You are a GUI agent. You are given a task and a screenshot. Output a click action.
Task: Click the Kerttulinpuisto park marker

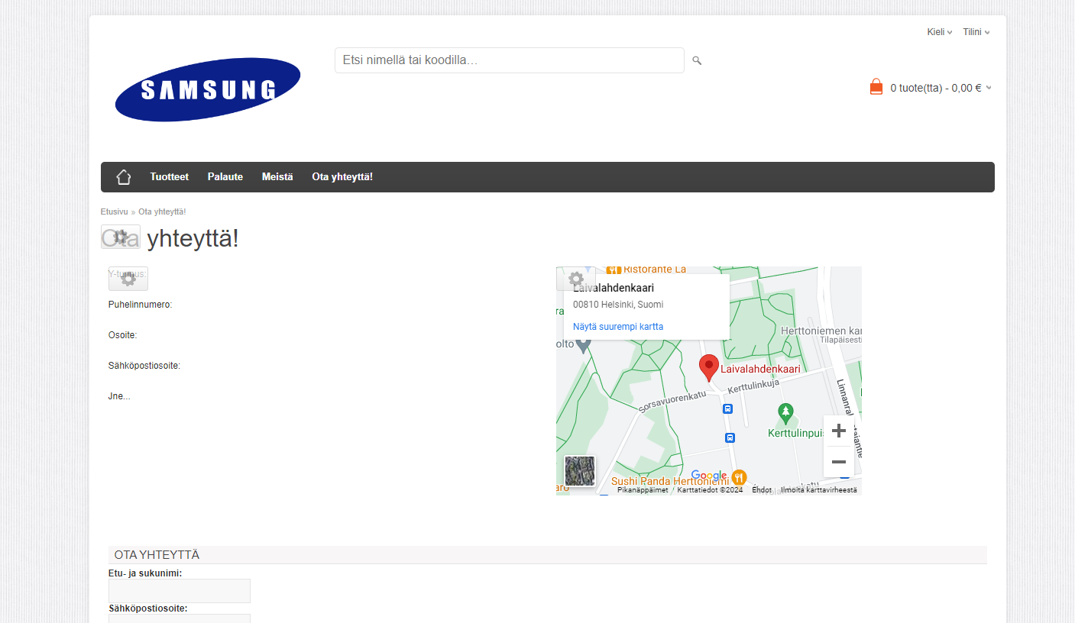click(x=785, y=414)
